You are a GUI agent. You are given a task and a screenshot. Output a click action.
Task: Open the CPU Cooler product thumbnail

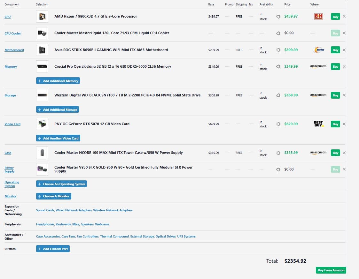42,33
